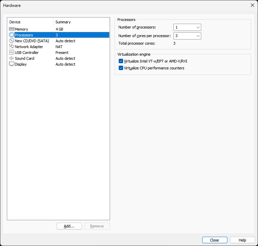Select the Processors chip icon
The width and height of the screenshot is (258, 246).
[12, 35]
